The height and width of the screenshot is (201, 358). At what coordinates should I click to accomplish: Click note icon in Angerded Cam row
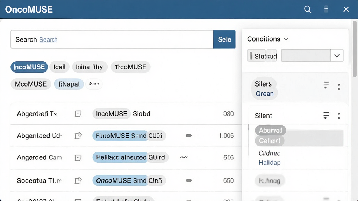tap(78, 157)
